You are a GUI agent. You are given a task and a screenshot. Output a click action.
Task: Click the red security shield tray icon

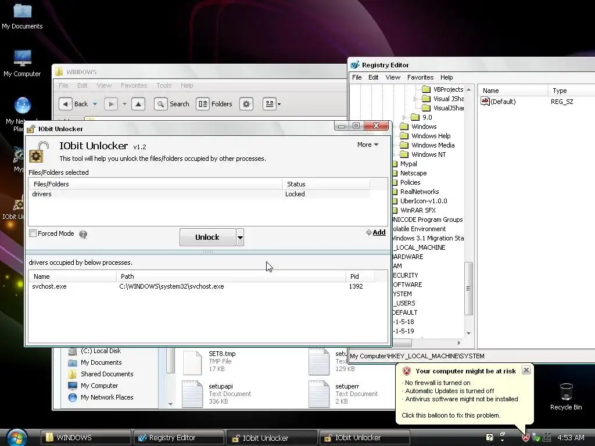pyautogui.click(x=525, y=438)
